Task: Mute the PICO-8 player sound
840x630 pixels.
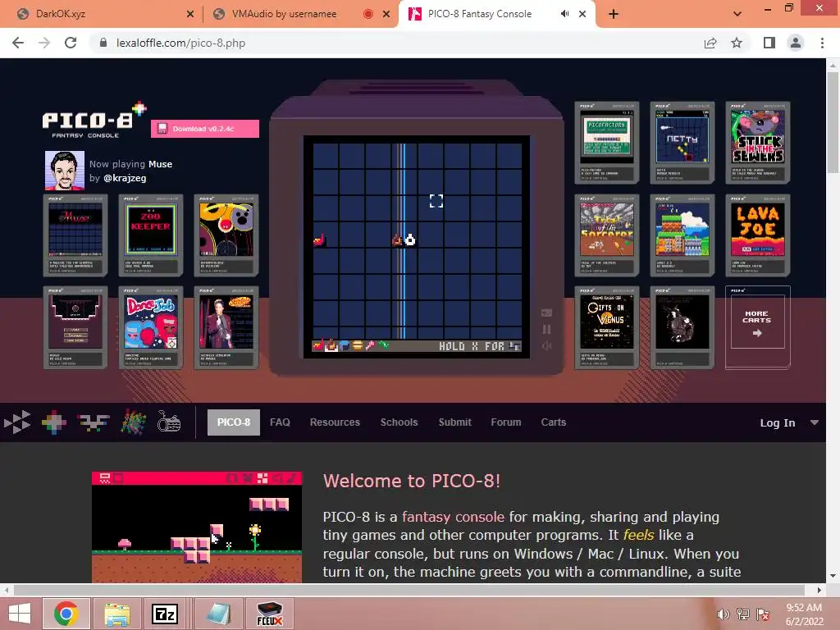Action: click(x=546, y=346)
